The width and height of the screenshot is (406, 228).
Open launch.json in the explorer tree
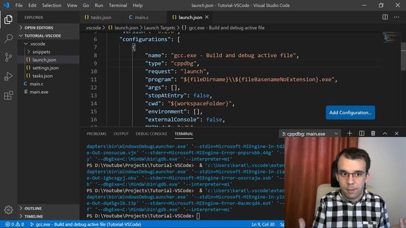coord(48,60)
